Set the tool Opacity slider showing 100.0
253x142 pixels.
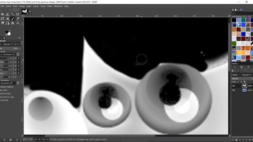(9, 48)
